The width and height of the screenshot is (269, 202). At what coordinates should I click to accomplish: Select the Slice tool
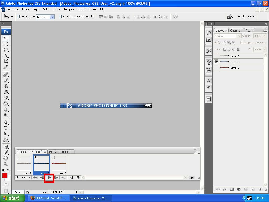tap(6, 67)
